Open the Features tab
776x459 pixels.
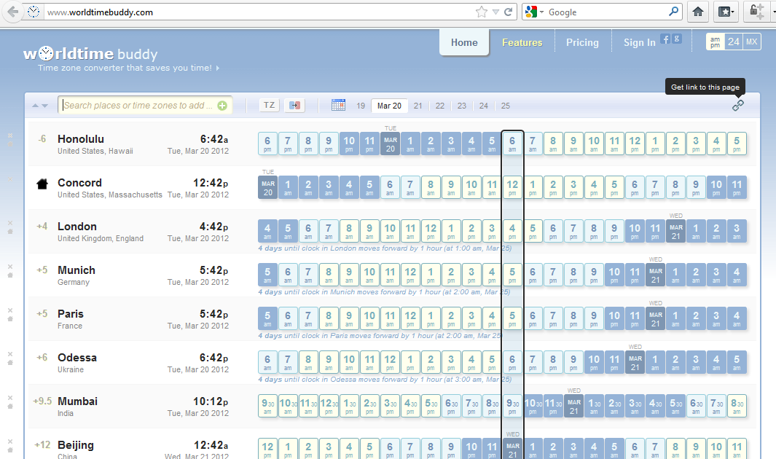click(522, 42)
